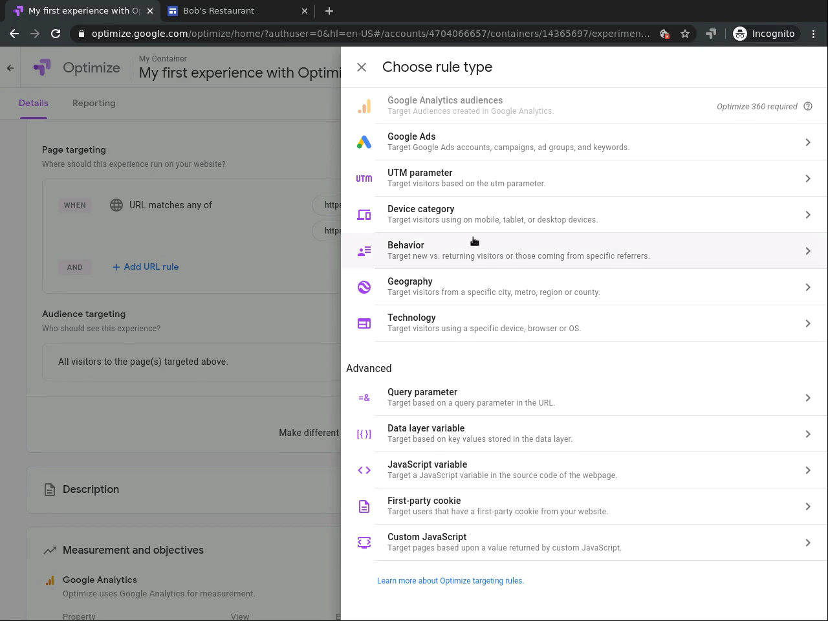
Task: Open Learn more about Optimize targeting rules
Action: click(450, 581)
